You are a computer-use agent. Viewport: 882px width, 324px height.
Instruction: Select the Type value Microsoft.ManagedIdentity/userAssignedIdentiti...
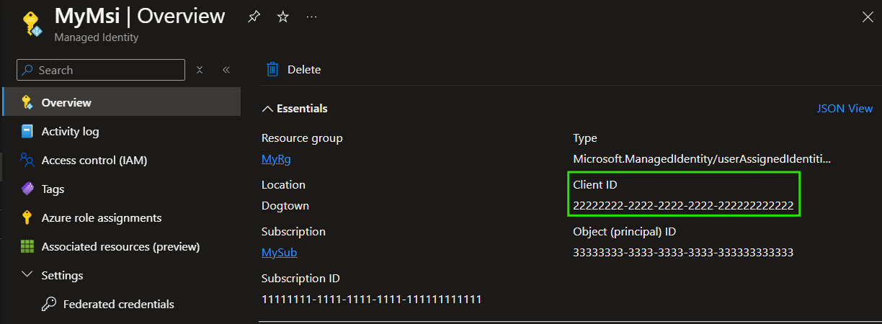pos(702,158)
